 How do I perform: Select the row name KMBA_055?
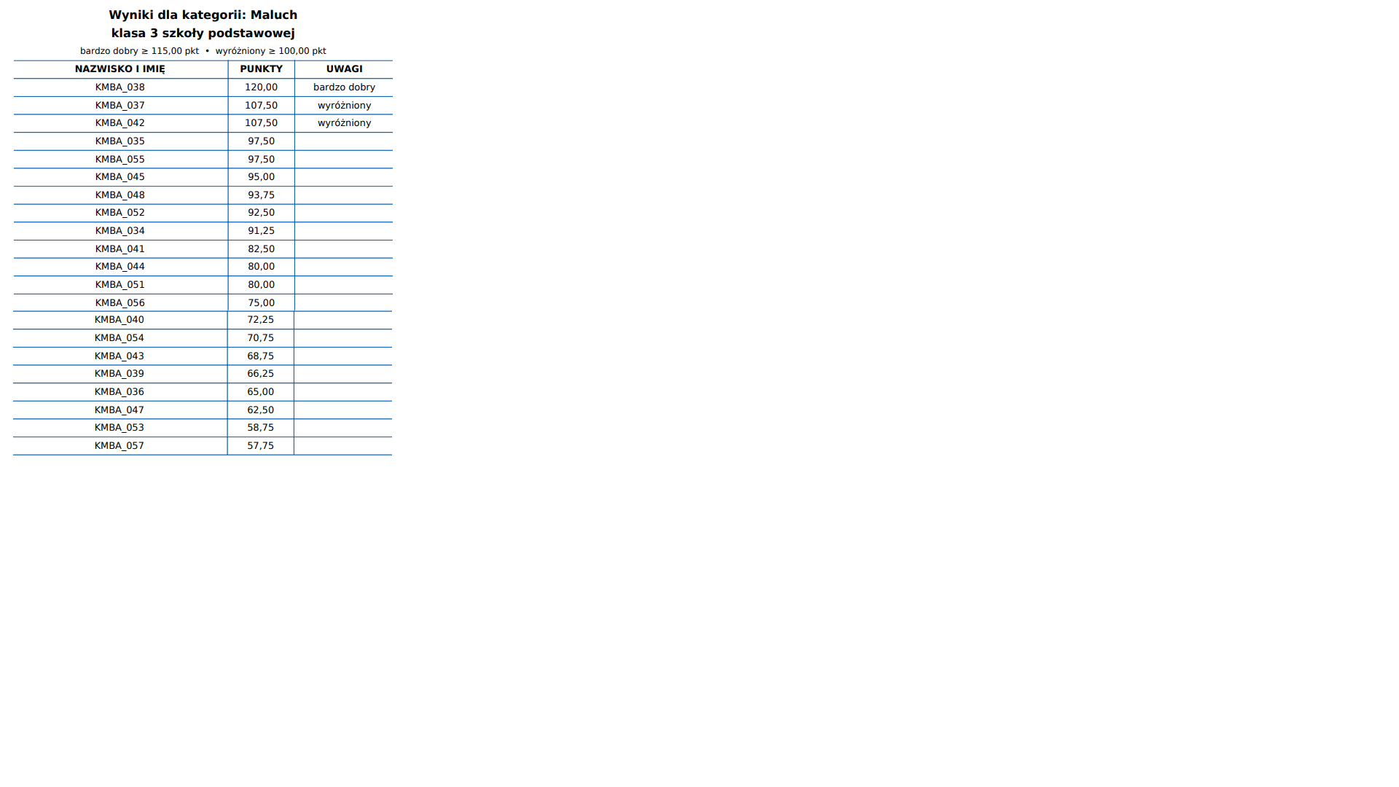pyautogui.click(x=120, y=160)
